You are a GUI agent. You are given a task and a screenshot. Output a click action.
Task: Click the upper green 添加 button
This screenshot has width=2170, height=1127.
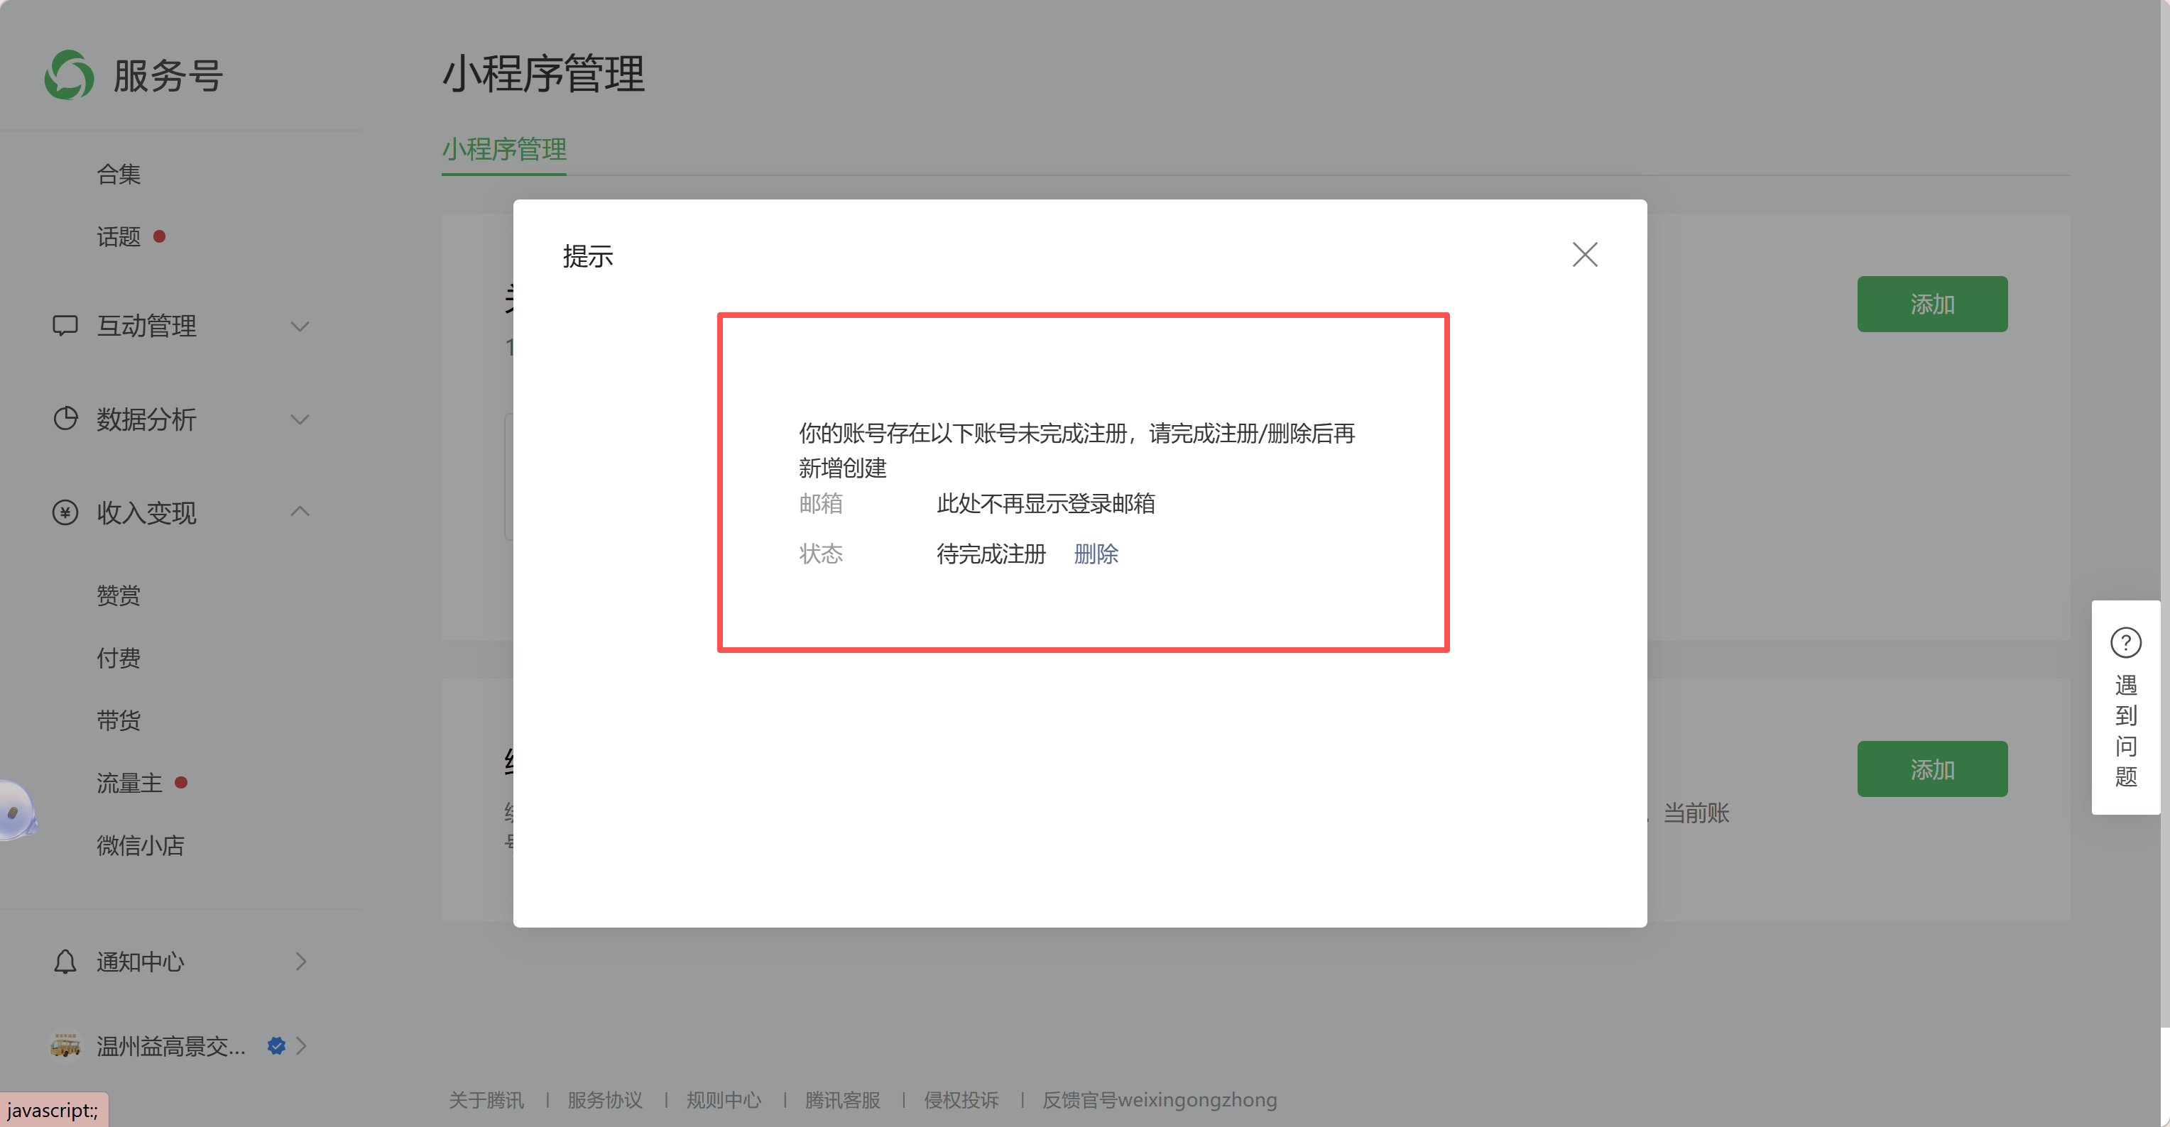[1931, 304]
